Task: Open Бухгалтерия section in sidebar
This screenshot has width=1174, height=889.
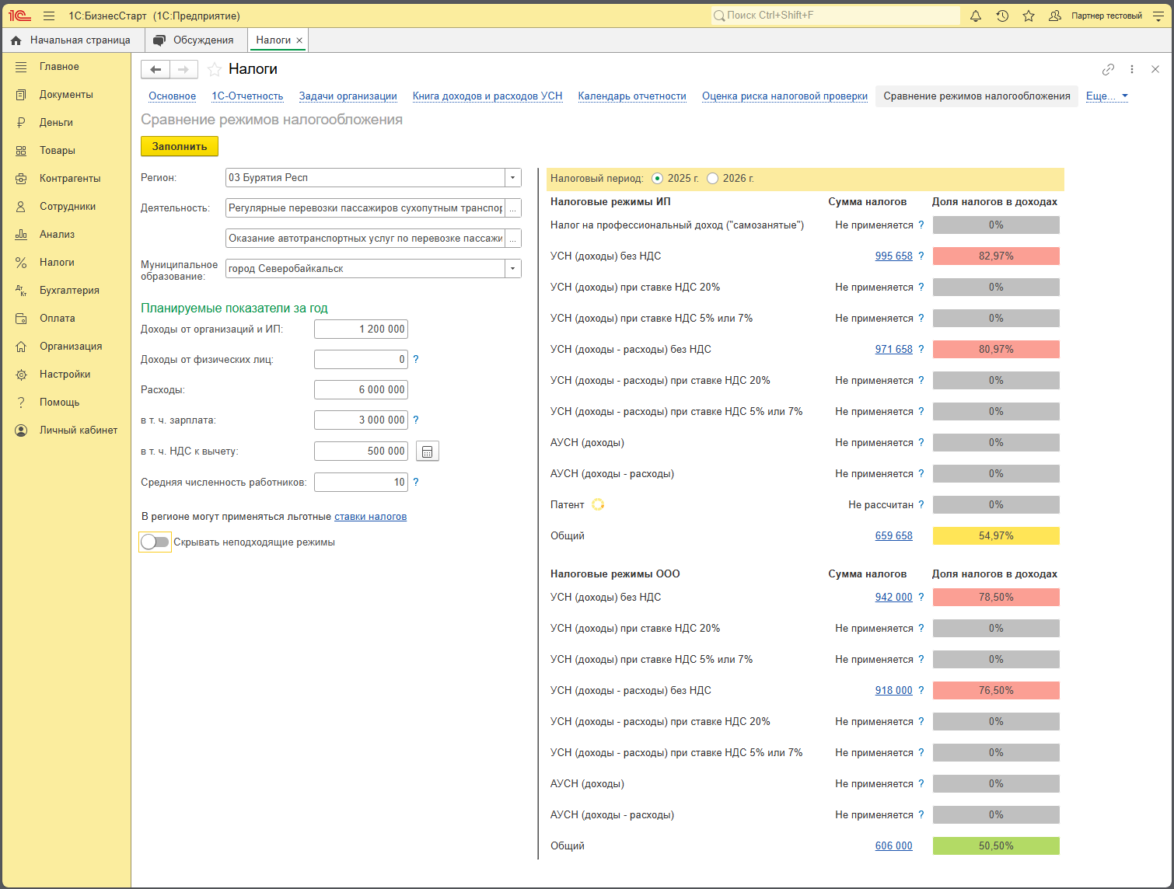Action: click(69, 291)
